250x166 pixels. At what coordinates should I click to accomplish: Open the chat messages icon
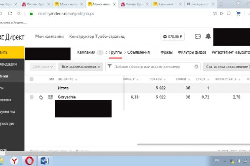[197, 37]
